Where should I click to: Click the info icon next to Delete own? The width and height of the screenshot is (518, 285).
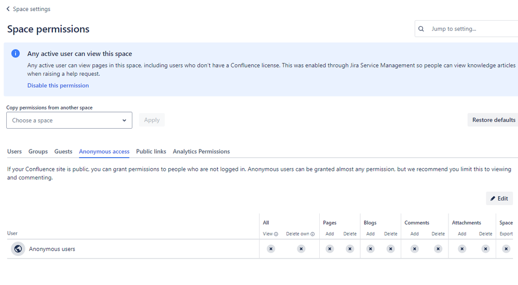coord(312,234)
